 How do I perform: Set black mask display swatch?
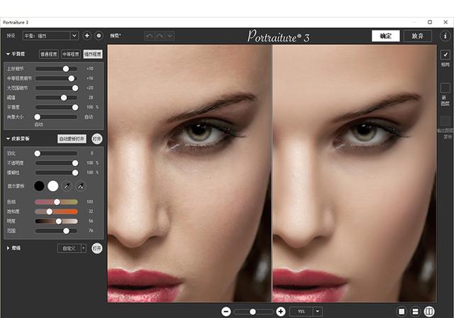(39, 186)
